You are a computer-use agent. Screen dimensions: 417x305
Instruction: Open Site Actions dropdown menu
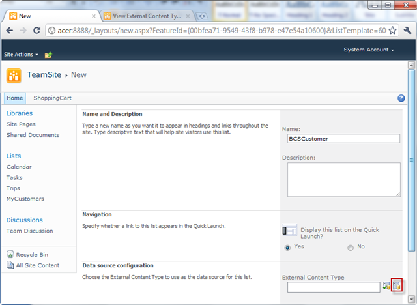(x=21, y=55)
